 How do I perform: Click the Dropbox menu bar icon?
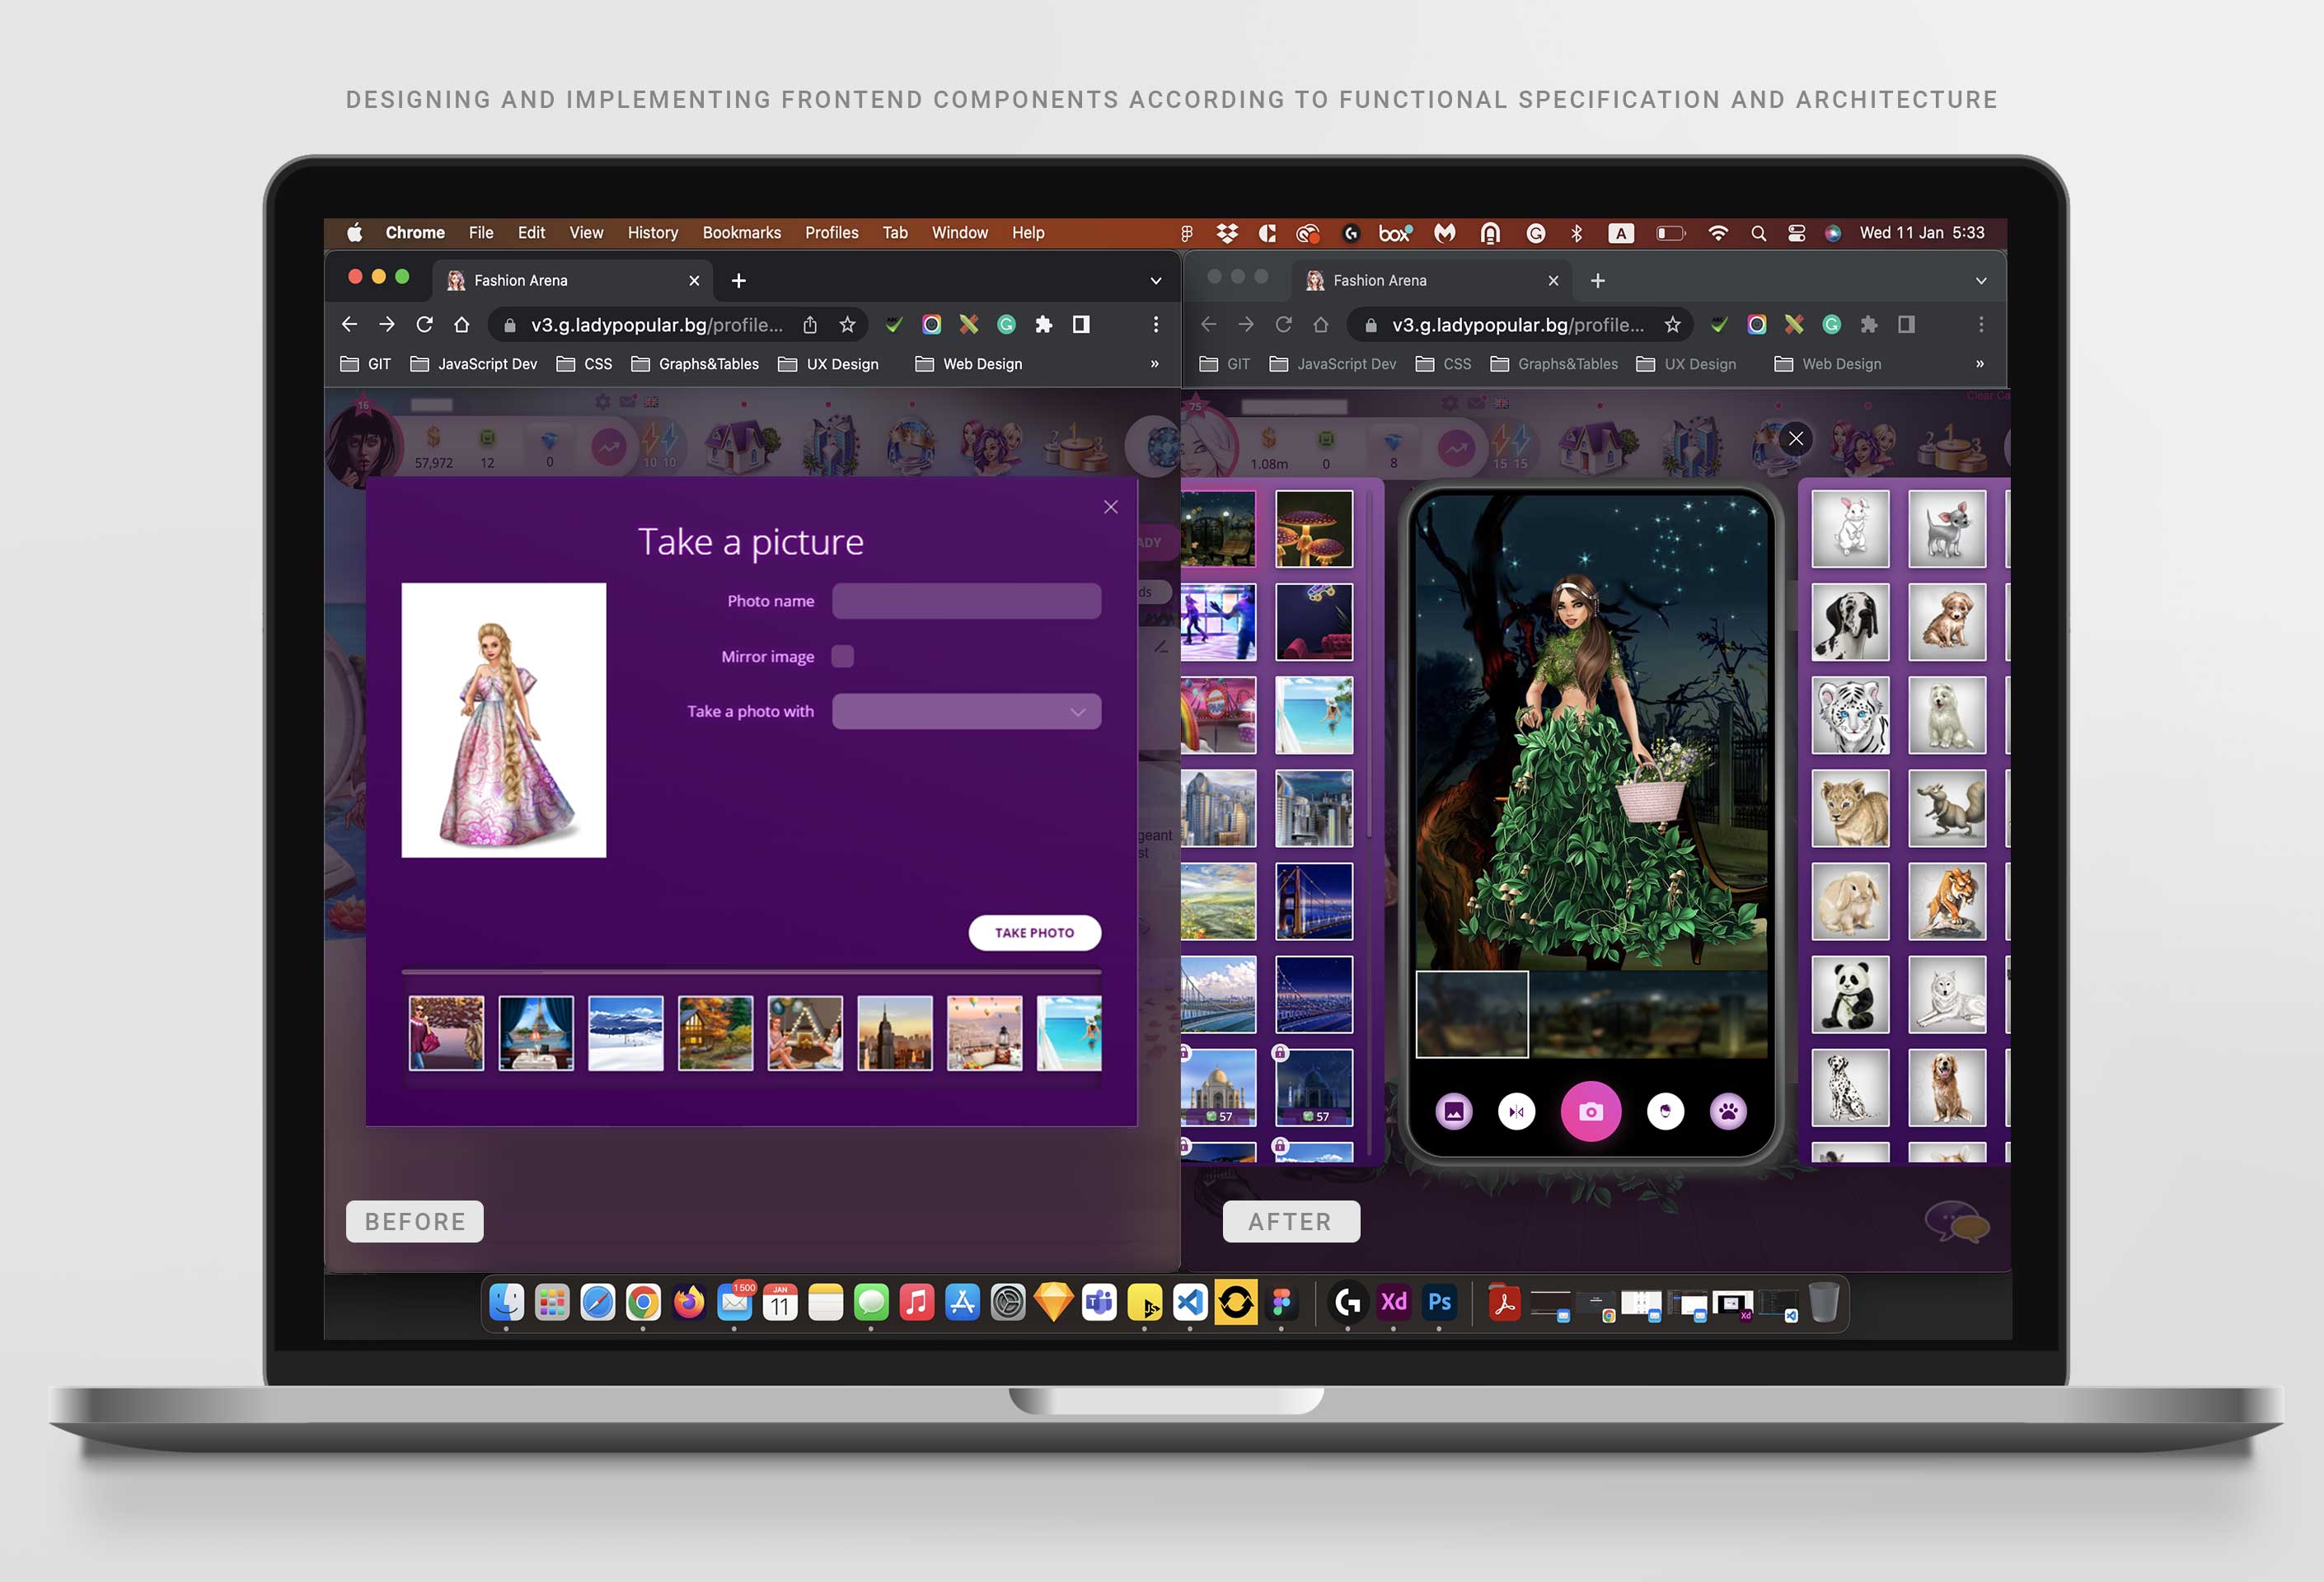[1227, 233]
